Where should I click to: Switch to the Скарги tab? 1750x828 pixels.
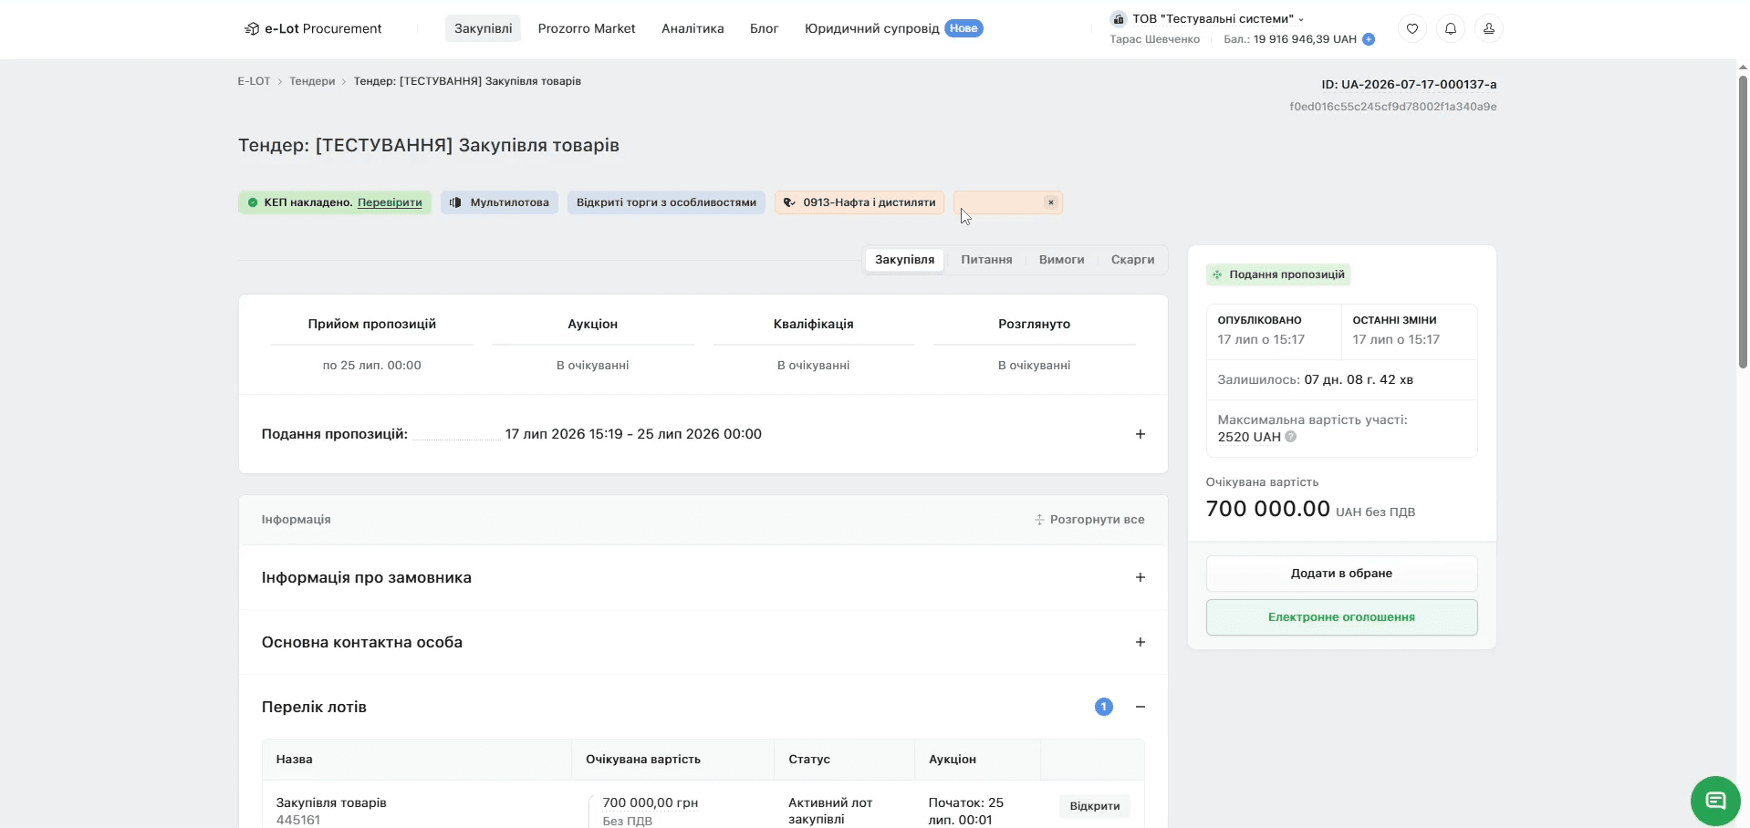[1132, 260]
